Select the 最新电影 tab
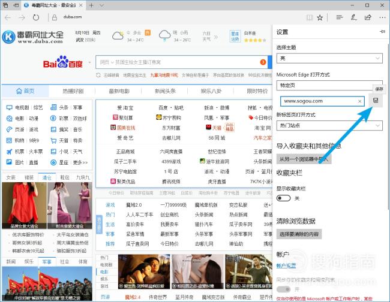This screenshot has height=302, width=390. pos(119,91)
